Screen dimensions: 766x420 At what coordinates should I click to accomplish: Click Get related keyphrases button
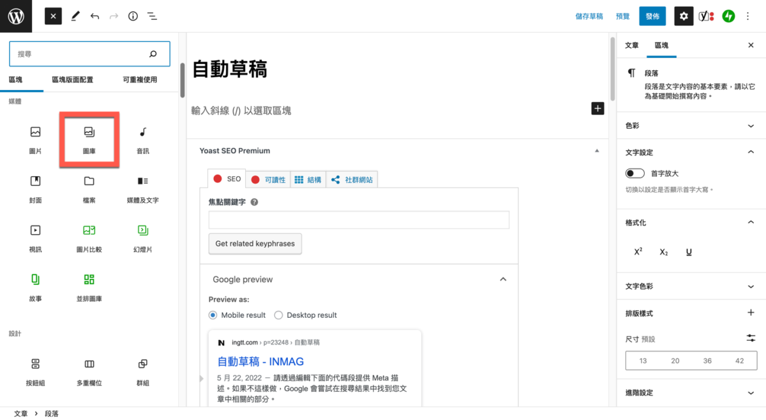coord(255,244)
